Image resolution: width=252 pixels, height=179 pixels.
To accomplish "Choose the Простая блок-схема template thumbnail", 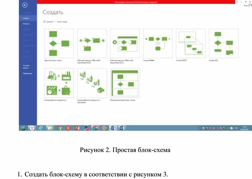I will [x=59, y=43].
